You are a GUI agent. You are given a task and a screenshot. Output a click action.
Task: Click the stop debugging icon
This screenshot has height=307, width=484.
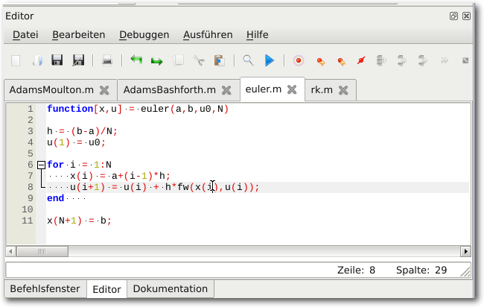tap(465, 60)
